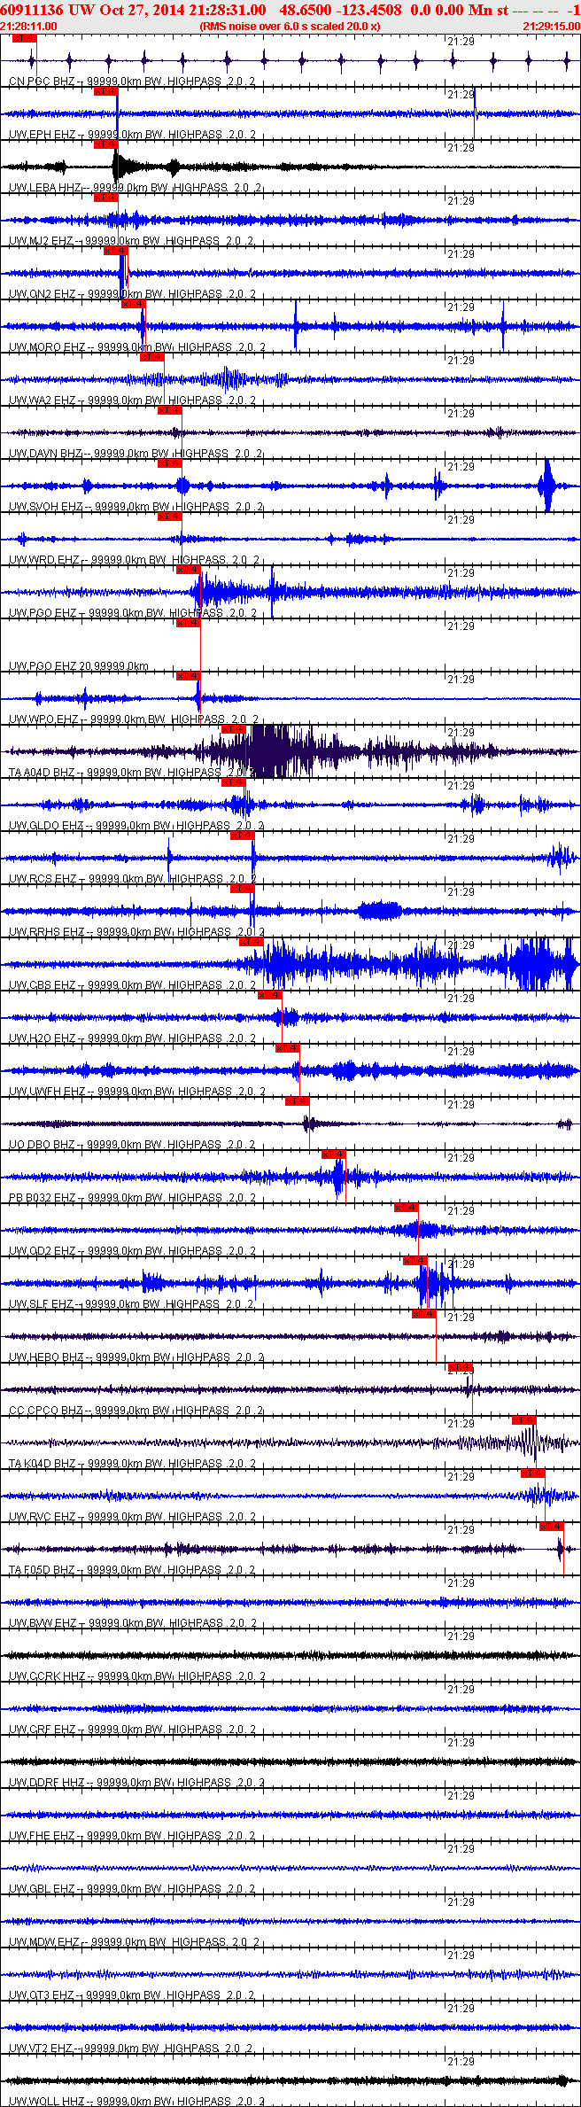The image size is (581, 2107).
Task: Click the pick marker on the UW.LEBA trace
Action: pyautogui.click(x=105, y=144)
